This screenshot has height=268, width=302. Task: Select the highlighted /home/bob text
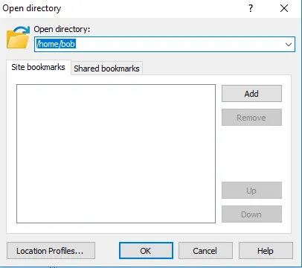56,44
